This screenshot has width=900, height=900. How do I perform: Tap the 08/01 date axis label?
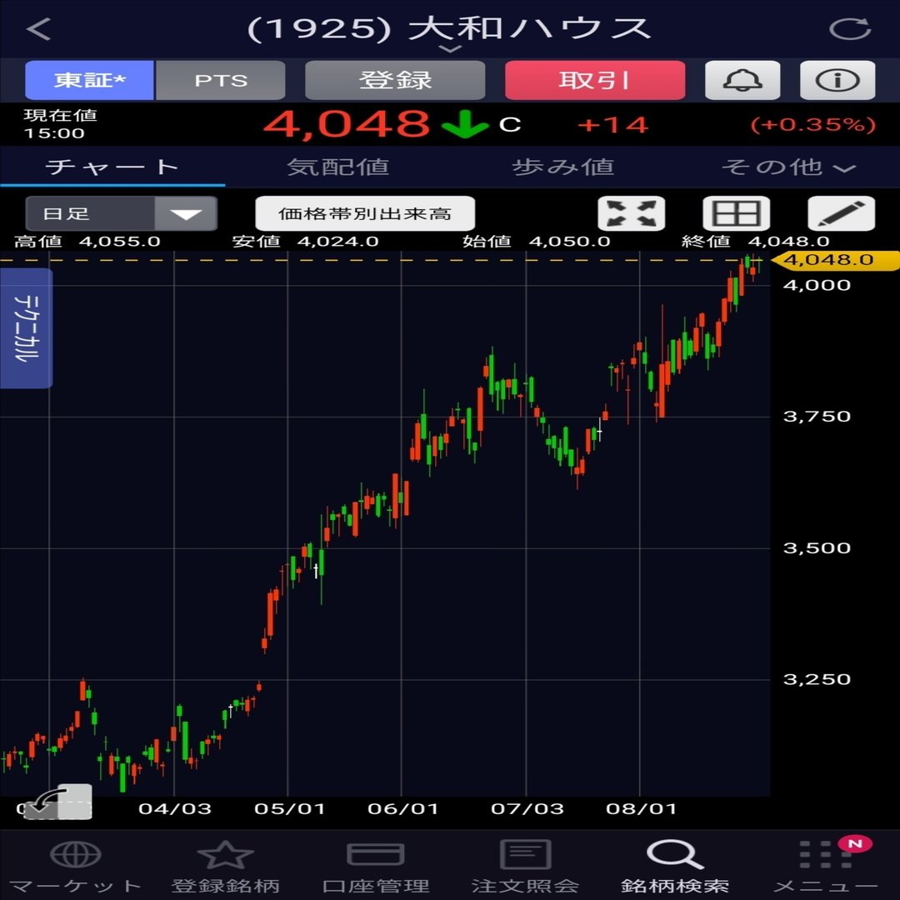(x=641, y=808)
